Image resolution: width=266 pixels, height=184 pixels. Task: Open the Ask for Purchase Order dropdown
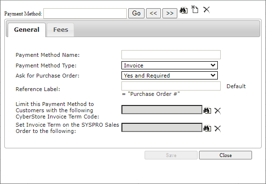170,76
